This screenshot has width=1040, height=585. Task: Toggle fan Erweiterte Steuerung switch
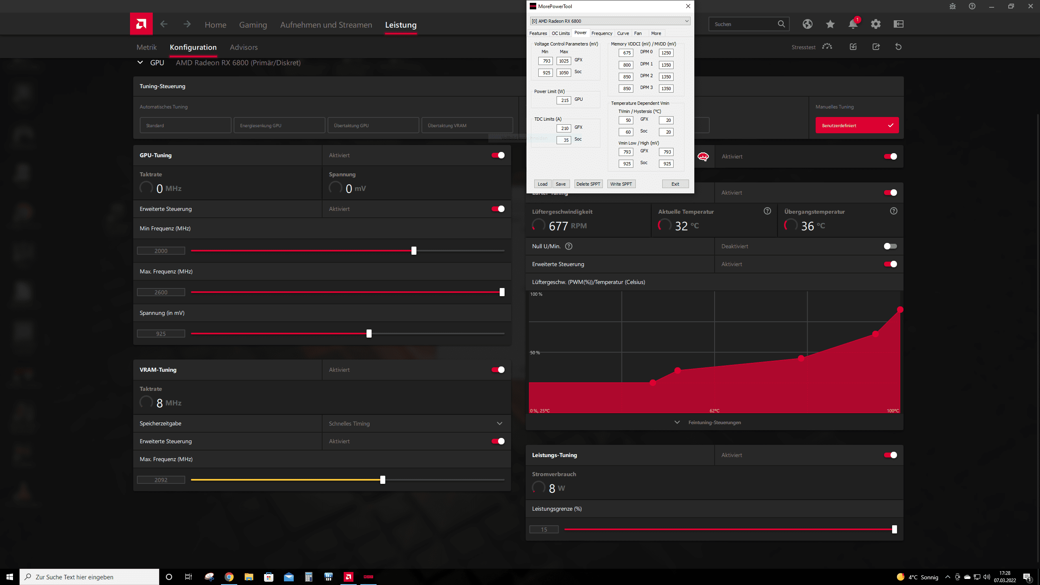tap(890, 264)
